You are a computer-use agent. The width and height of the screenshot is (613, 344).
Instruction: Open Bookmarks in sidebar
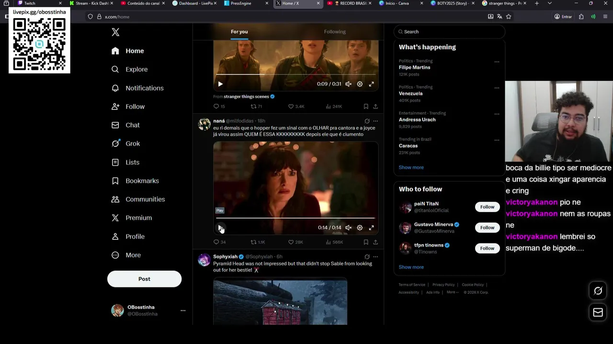tap(135, 181)
